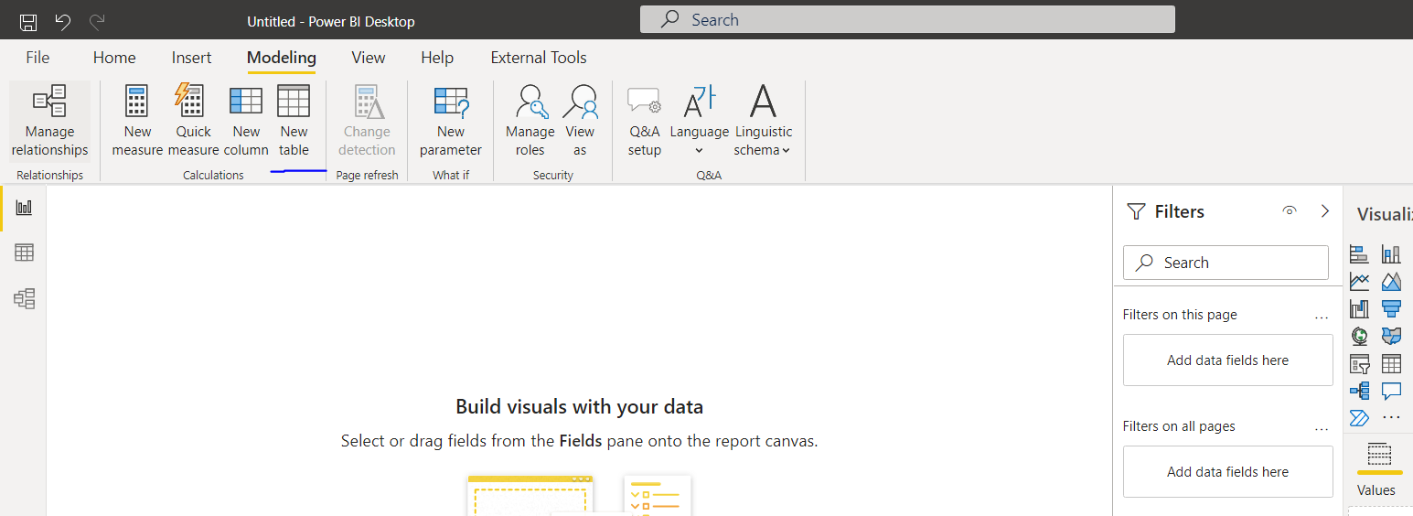Select the area chart visual
The height and width of the screenshot is (516, 1413).
(x=1391, y=282)
